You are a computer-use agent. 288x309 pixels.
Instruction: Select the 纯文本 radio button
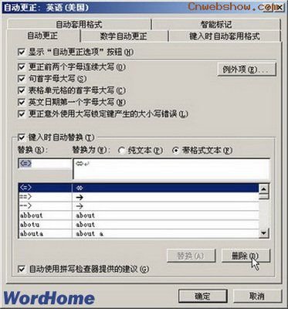(x=122, y=151)
